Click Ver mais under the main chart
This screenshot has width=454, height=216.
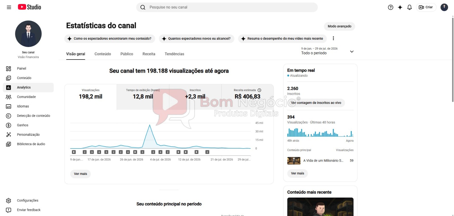click(81, 174)
